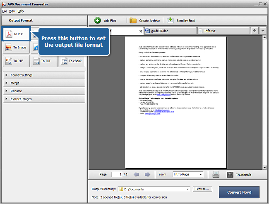Click the To TXT document icon
This screenshot has height=204, width=269.
[36, 61]
